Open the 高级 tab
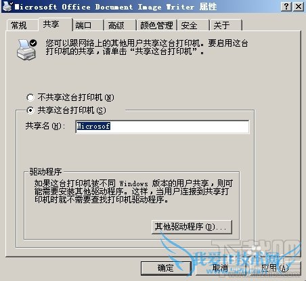 click(x=121, y=25)
